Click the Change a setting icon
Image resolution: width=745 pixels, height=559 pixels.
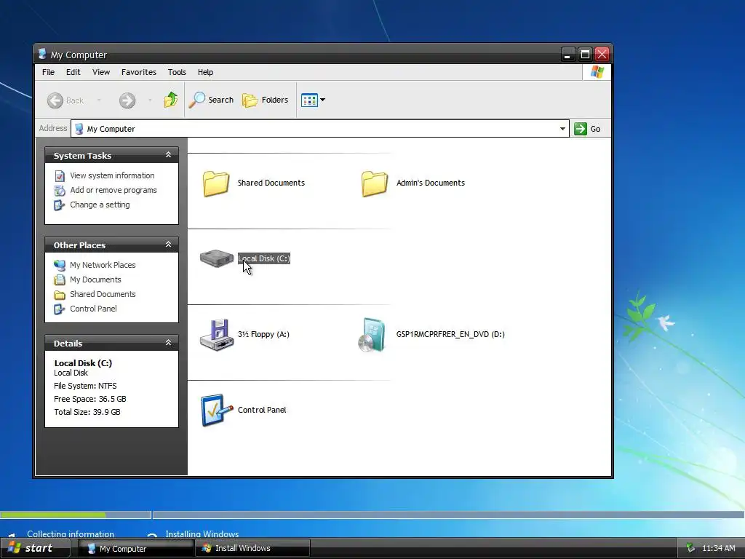60,205
